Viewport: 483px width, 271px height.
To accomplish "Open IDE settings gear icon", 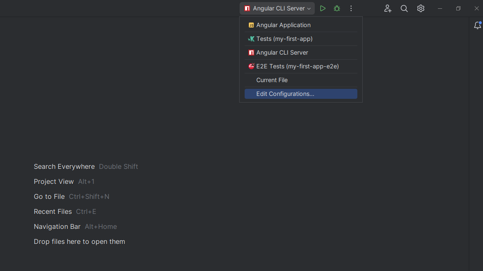I will 421,8.
